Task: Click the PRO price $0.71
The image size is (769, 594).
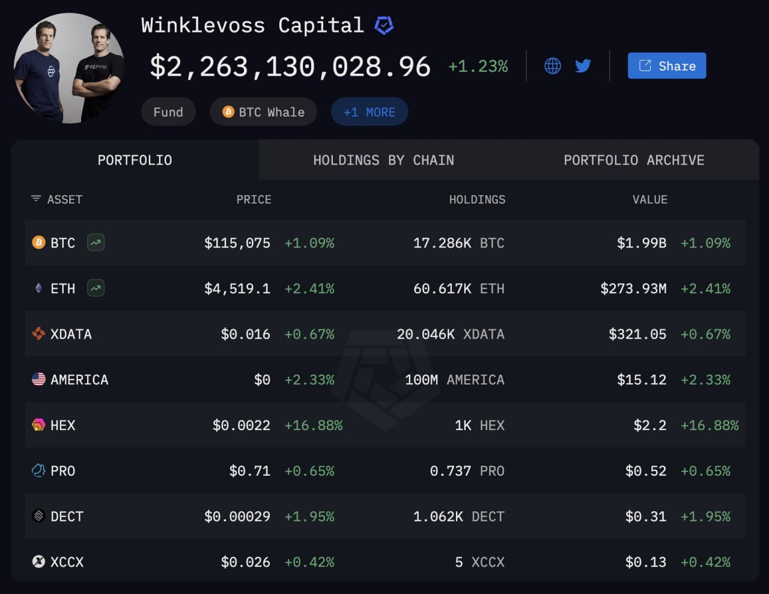Action: [250, 471]
